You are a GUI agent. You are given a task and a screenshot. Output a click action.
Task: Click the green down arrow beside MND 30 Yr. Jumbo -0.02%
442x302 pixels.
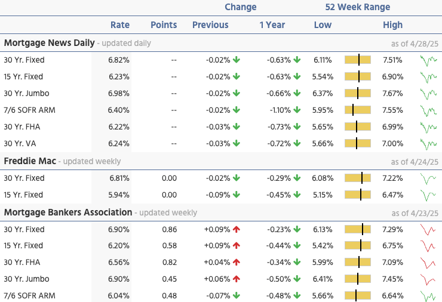click(x=237, y=93)
